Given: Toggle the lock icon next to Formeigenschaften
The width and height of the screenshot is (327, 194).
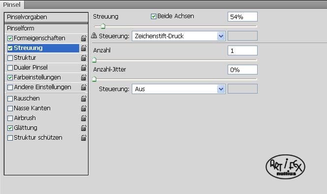Looking at the screenshot, I should (84, 38).
